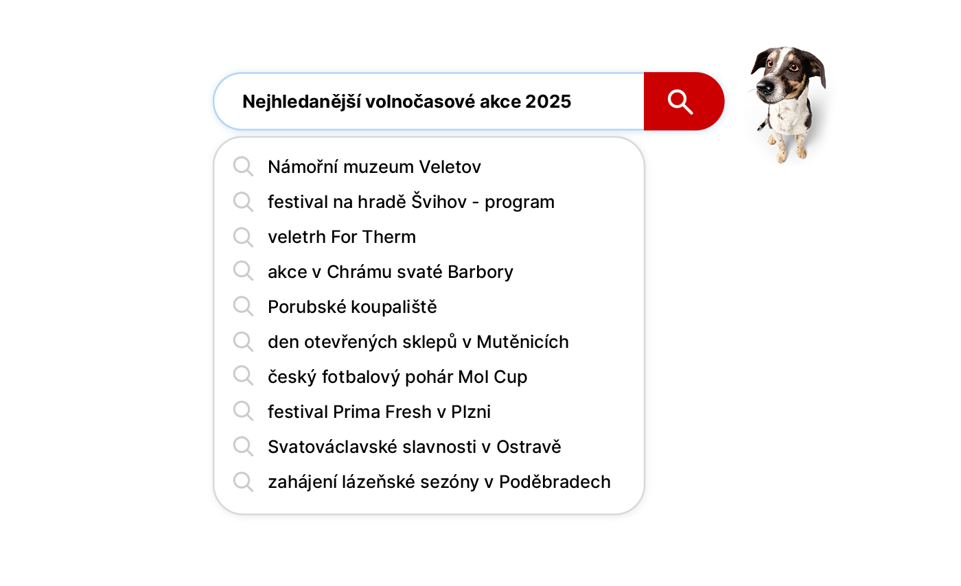
Task: Click the dog mascot image
Action: pos(787,103)
